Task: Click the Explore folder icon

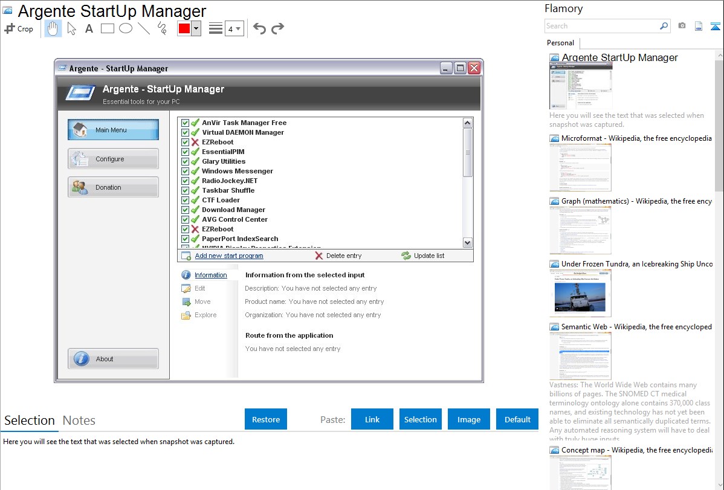Action: pos(186,315)
